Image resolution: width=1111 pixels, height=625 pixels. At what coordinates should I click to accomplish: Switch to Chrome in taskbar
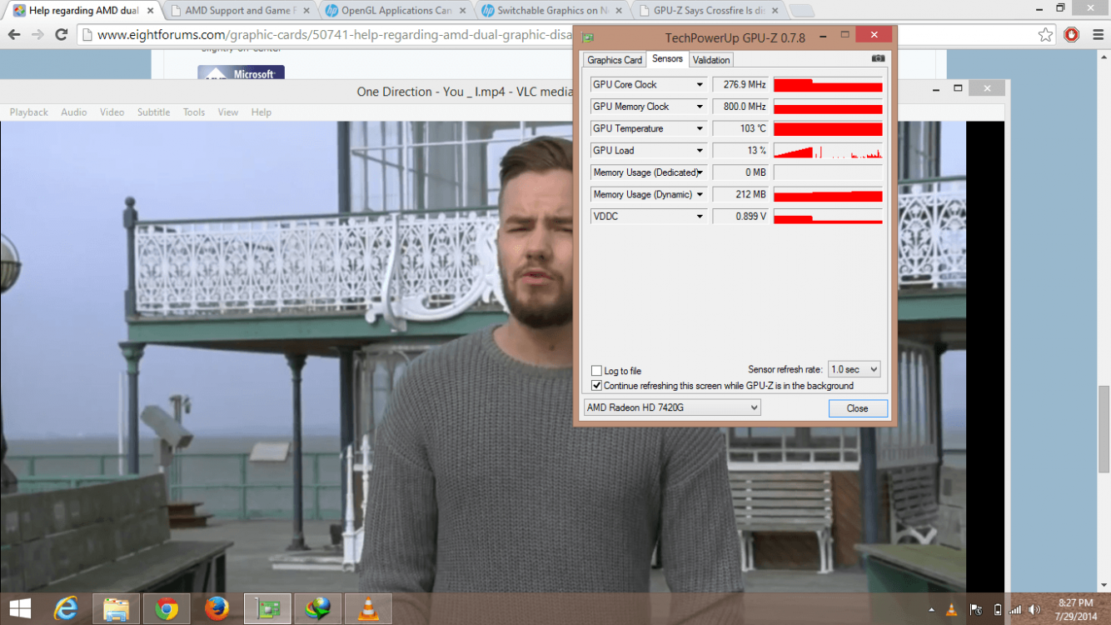pyautogui.click(x=167, y=609)
